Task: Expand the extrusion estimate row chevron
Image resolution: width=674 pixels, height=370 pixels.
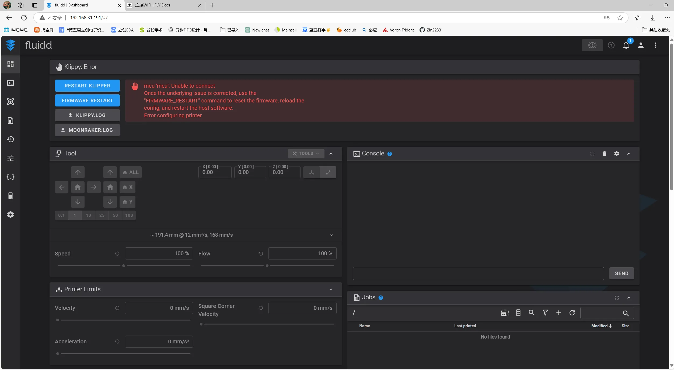Action: coord(331,235)
